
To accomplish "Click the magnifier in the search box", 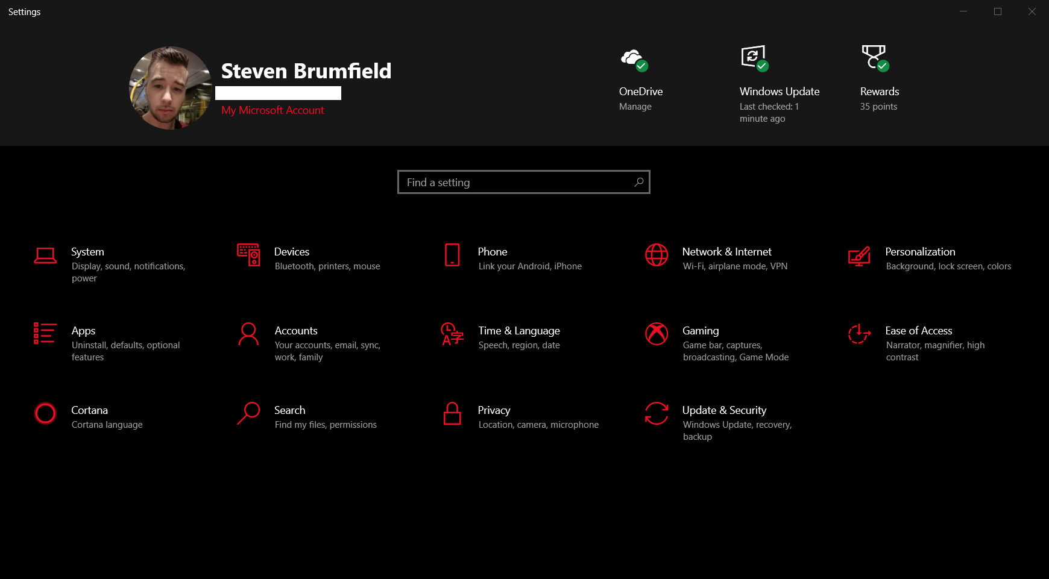I will pos(638,182).
